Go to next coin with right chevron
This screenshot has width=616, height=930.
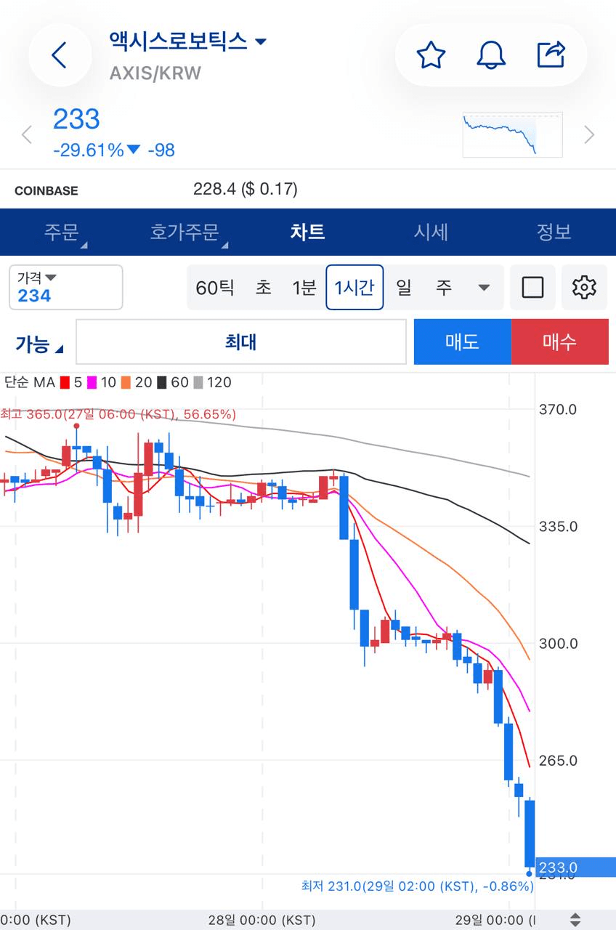click(x=589, y=134)
